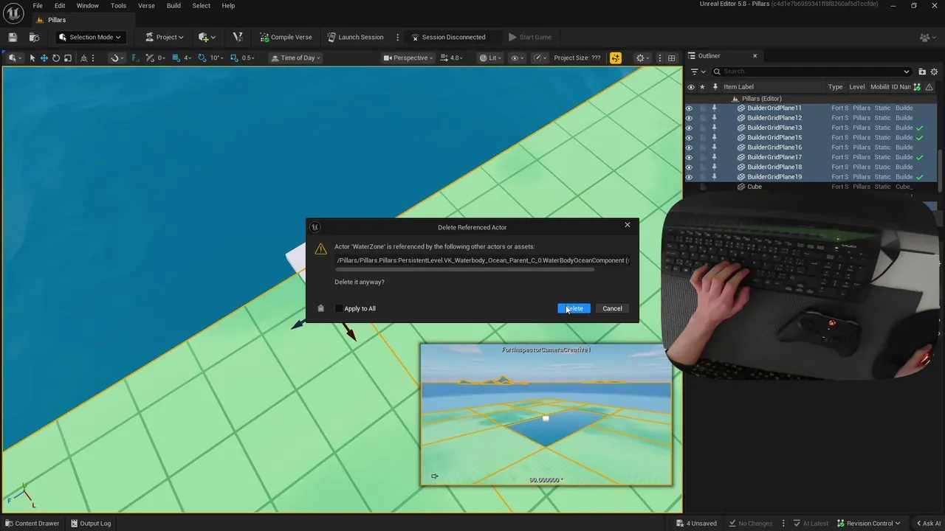Toggle rotation snap icon next to 10°
This screenshot has height=531, width=945.
tap(202, 58)
